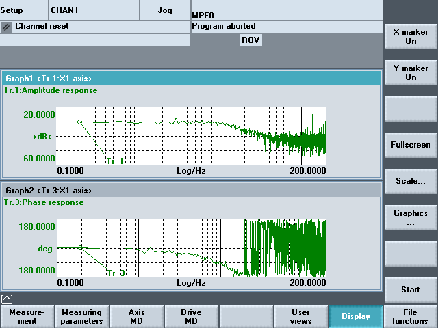438x328 pixels.
Task: Open the Graphics... softkey
Action: (x=411, y=217)
